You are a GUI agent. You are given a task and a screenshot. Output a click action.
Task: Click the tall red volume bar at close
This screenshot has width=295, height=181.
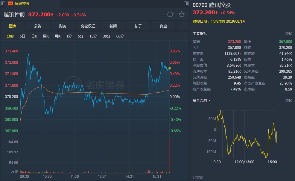tap(170, 155)
